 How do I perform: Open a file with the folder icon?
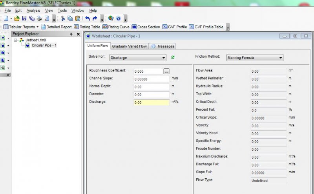coord(17,18)
